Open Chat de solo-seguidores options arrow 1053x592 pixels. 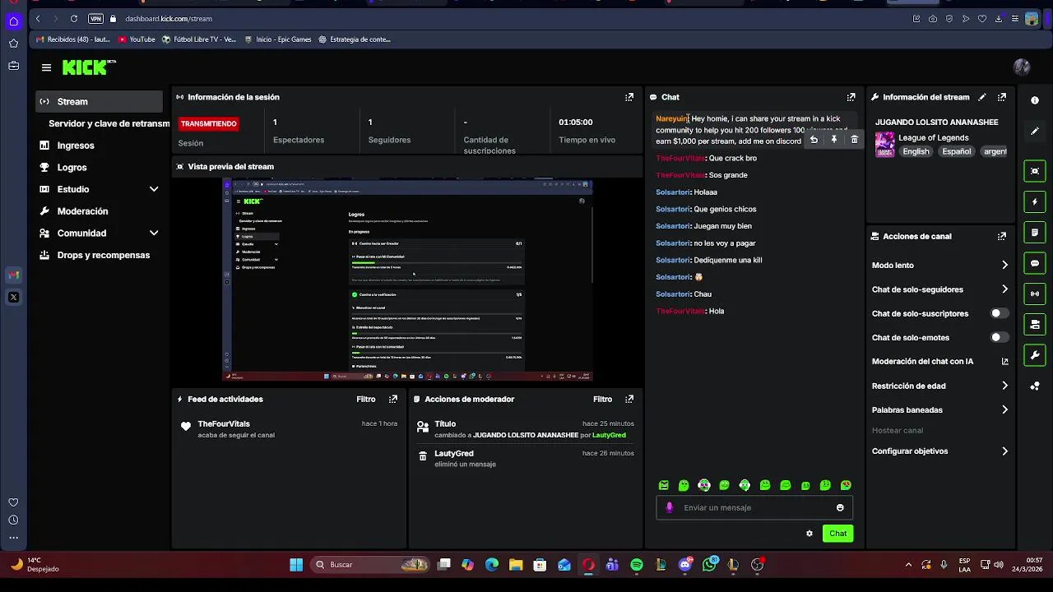pos(1004,289)
